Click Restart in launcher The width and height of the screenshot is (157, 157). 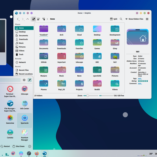[x=5, y=146]
